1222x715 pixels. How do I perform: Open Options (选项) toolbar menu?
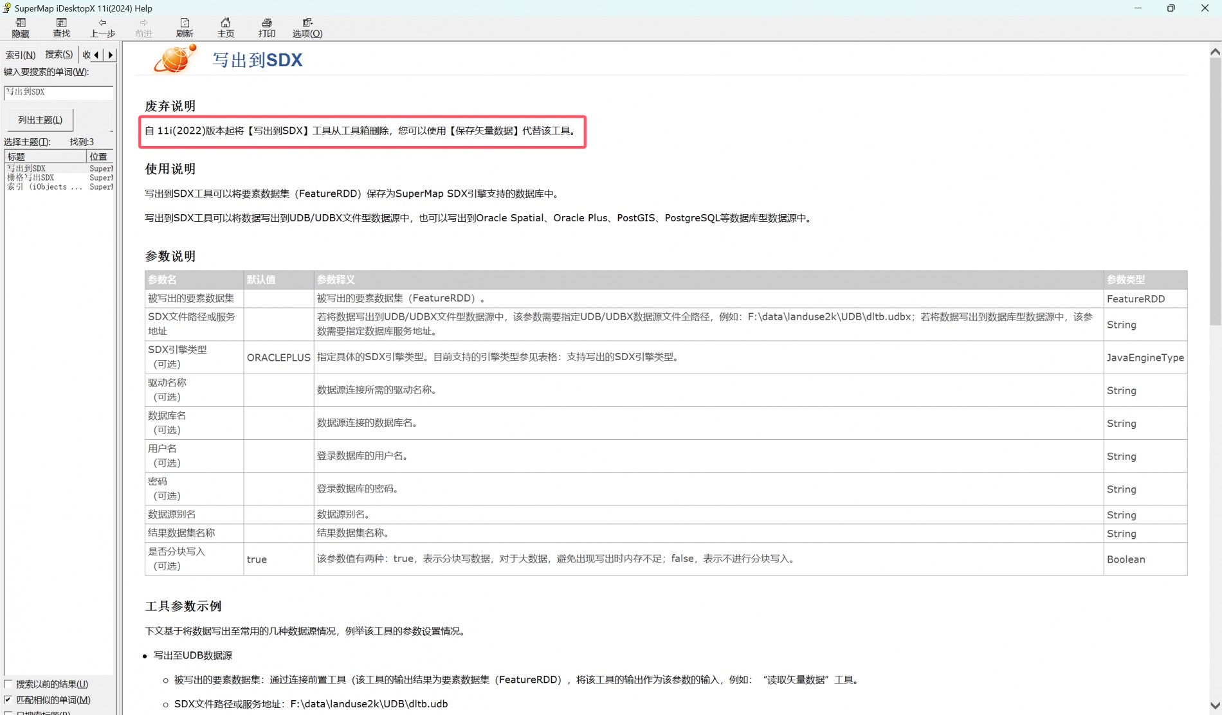coord(307,28)
